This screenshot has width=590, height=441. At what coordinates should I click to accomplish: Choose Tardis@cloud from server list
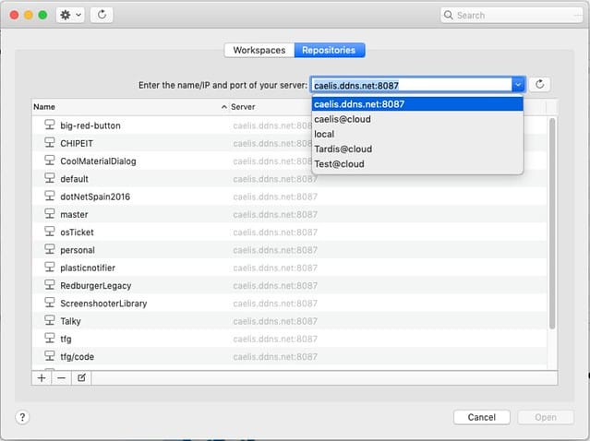point(417,149)
